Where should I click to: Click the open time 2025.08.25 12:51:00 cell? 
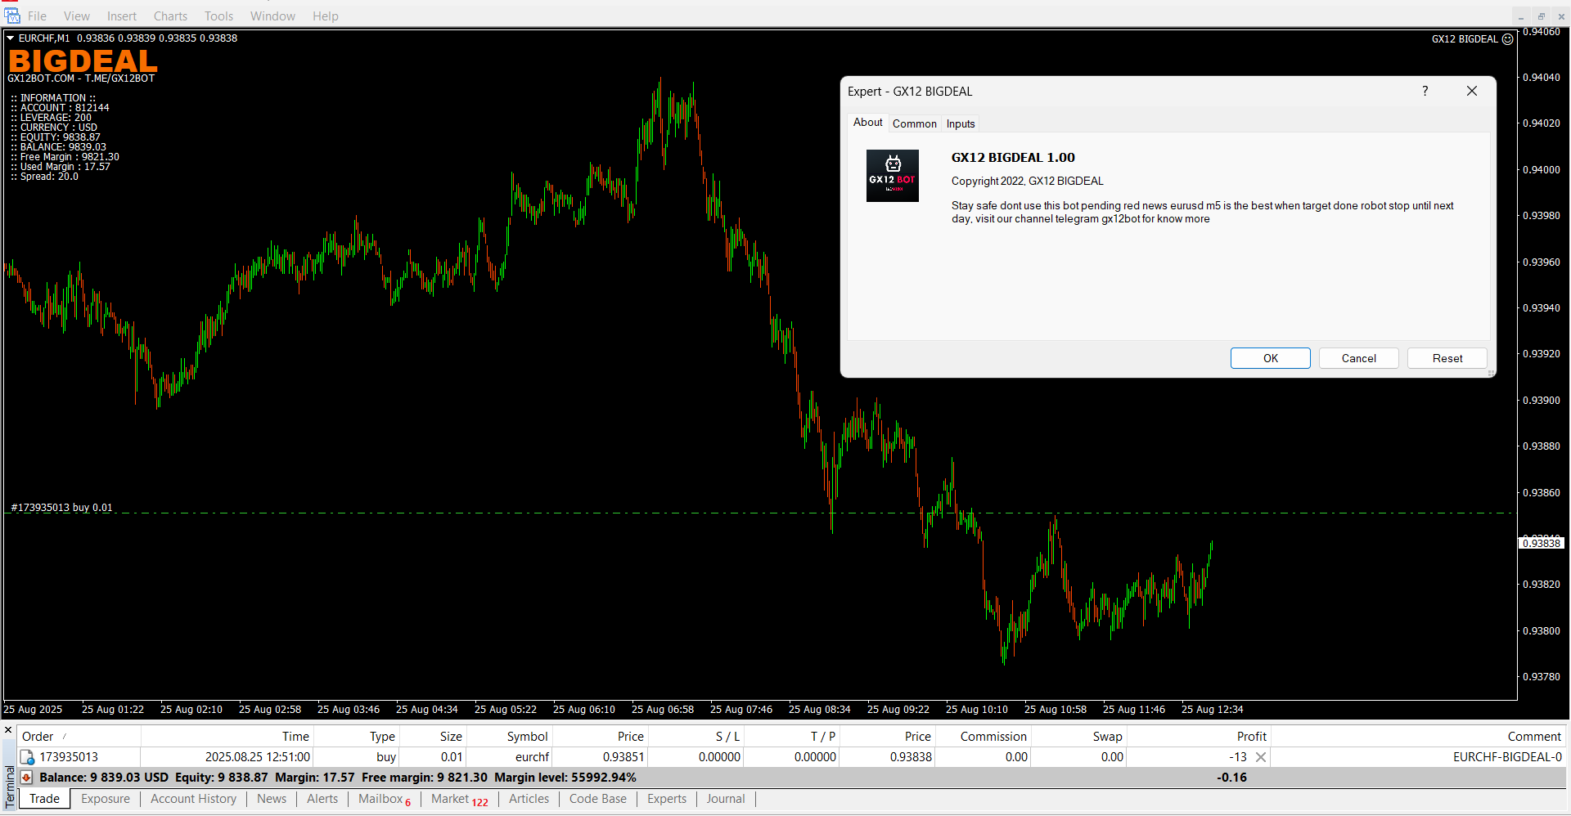pos(227,757)
